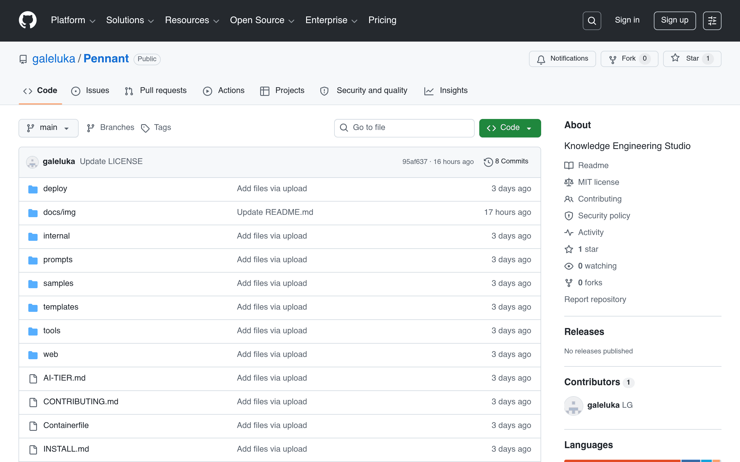Click the commit history clock icon
This screenshot has height=462, width=740.
point(488,162)
